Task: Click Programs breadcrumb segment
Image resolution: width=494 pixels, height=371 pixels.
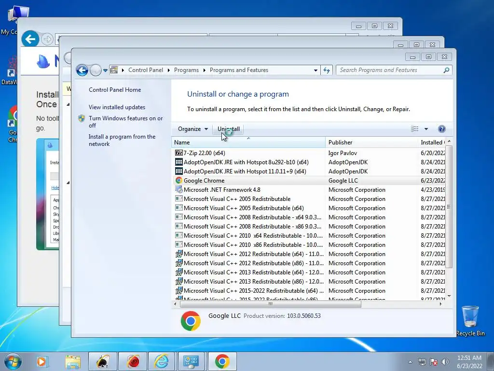Action: 186,70
